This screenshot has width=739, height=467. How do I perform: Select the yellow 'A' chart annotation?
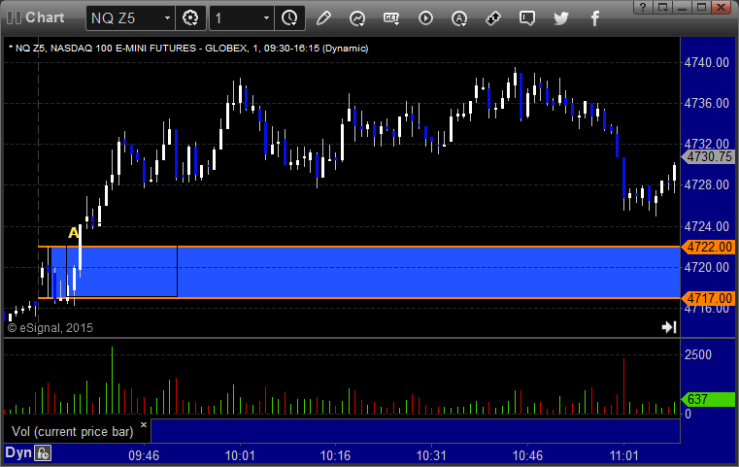pyautogui.click(x=73, y=233)
